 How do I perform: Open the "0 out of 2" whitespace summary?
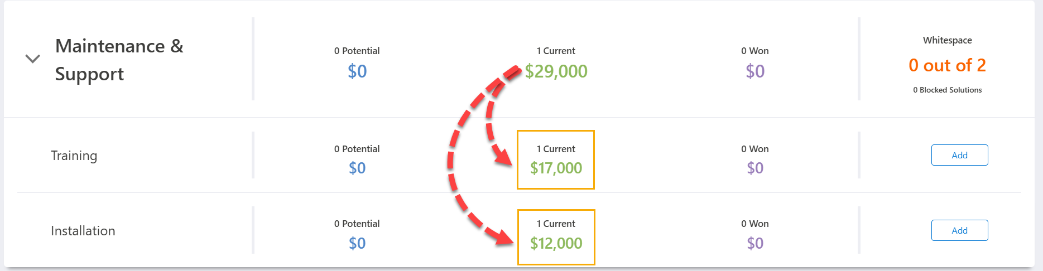coord(947,65)
